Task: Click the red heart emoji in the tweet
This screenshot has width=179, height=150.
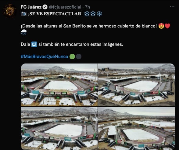Action: coord(167,26)
